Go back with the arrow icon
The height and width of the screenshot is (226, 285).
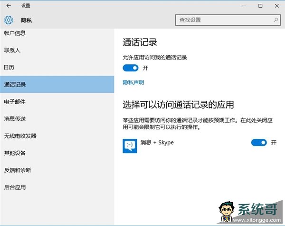click(x=9, y=6)
